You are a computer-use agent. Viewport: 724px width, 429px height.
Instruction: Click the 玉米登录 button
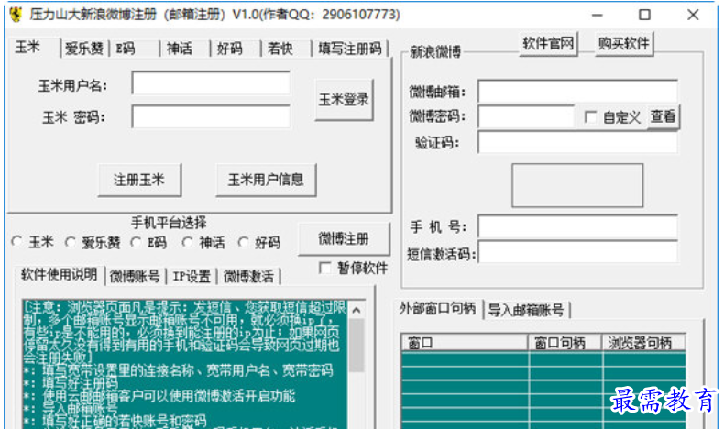[x=344, y=100]
